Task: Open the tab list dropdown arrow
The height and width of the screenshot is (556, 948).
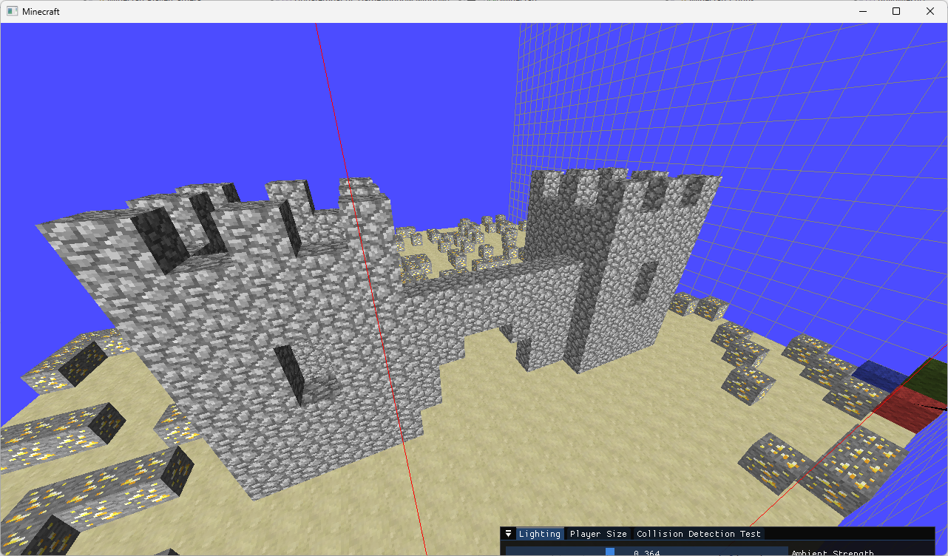Action: coord(508,534)
